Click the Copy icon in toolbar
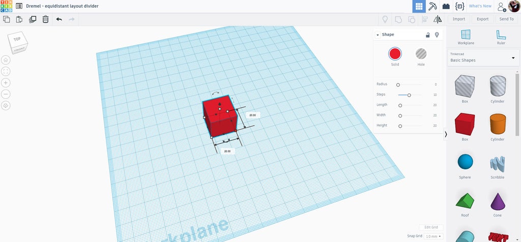Screen dimensions: 521x242 6,19
